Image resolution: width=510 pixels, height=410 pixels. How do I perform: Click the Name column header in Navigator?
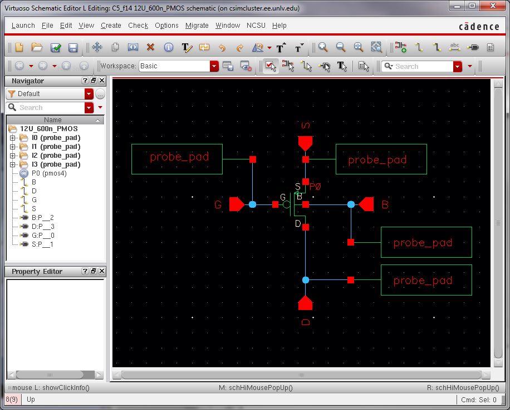[53, 120]
